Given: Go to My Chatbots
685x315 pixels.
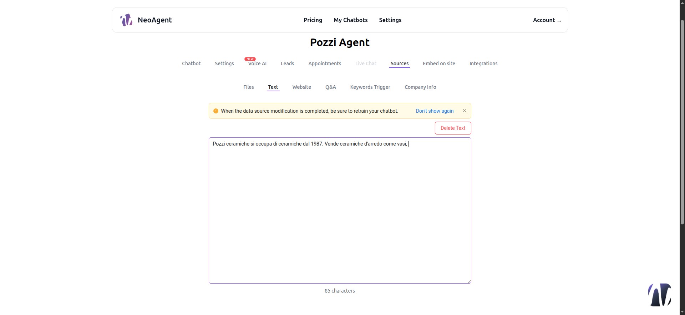Looking at the screenshot, I should [x=350, y=20].
